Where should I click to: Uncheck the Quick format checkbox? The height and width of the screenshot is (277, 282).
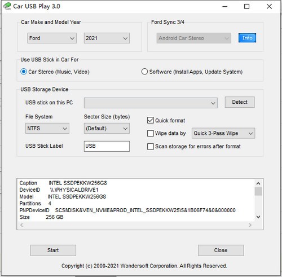[151, 120]
